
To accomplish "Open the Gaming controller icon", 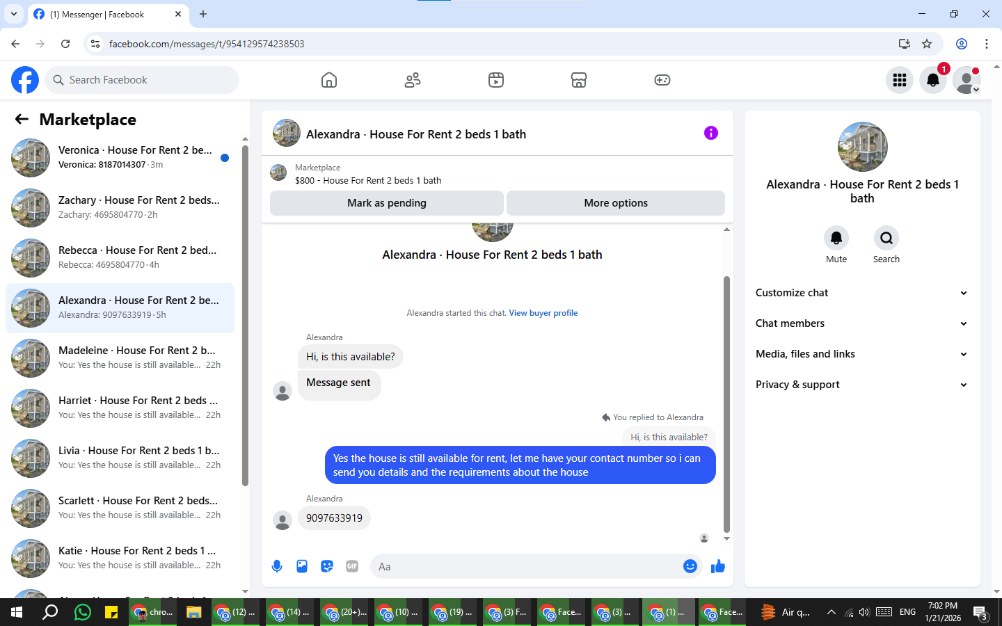I will [x=662, y=80].
